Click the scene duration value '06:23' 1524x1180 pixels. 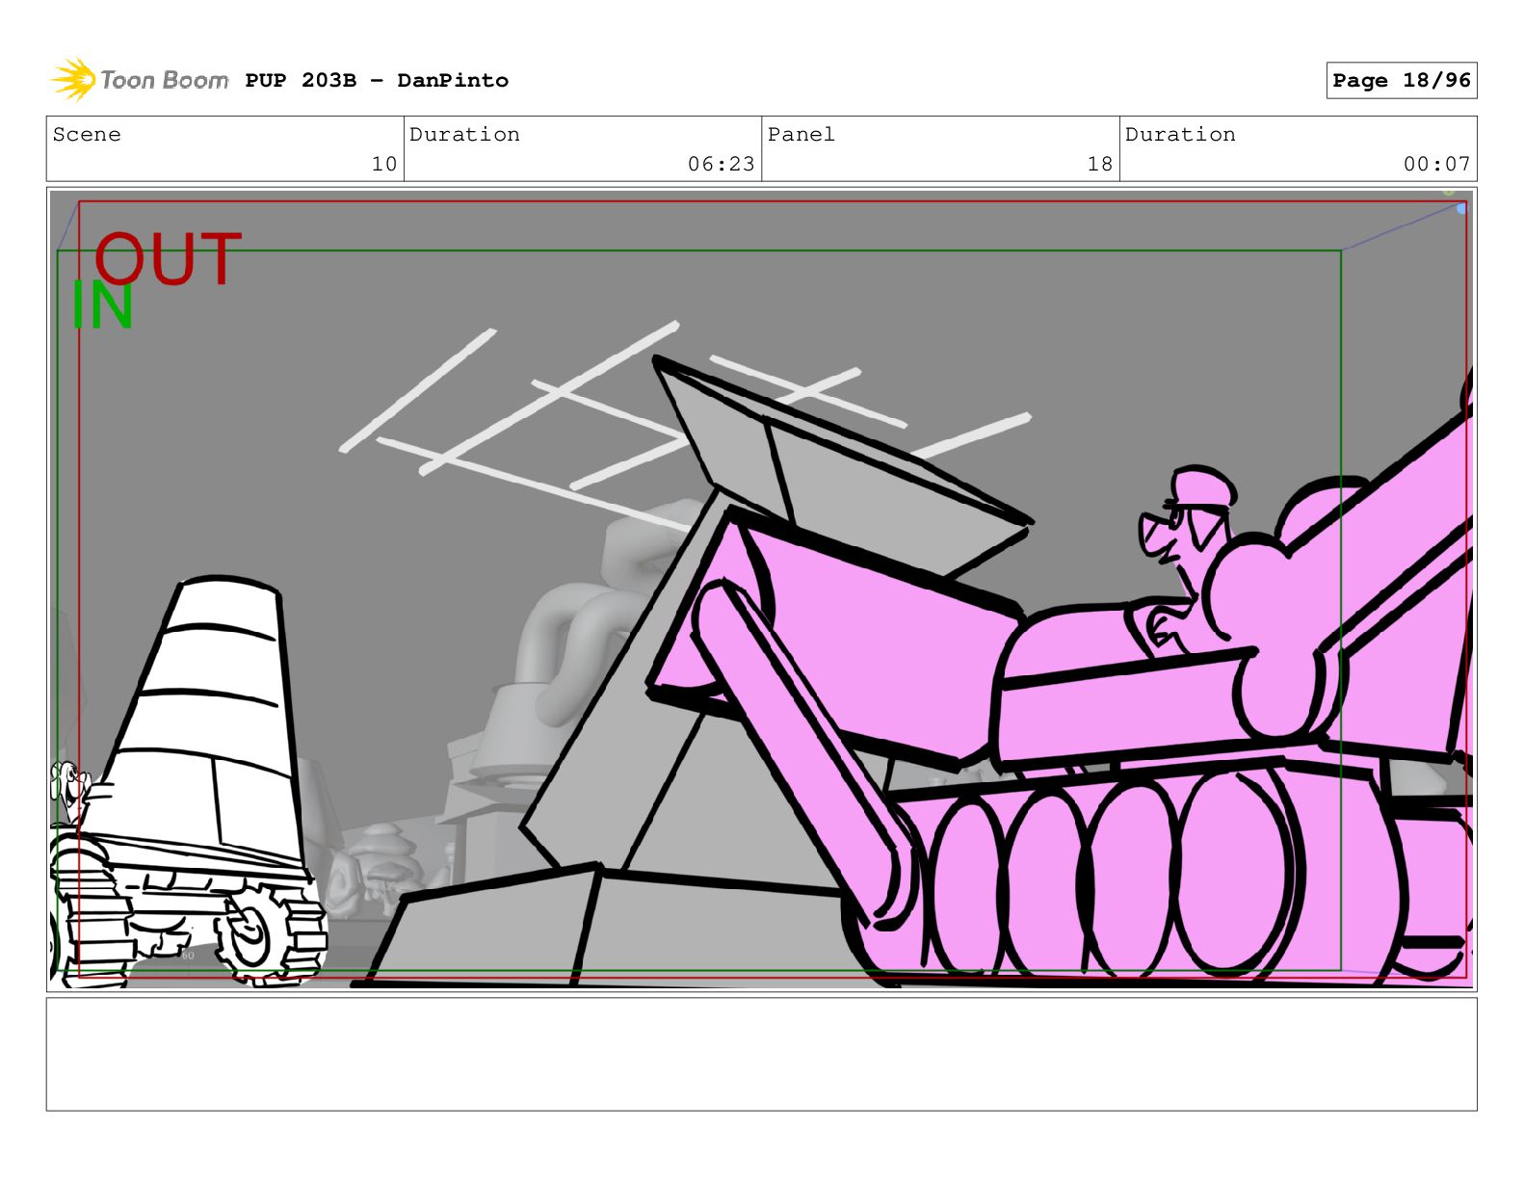722,164
